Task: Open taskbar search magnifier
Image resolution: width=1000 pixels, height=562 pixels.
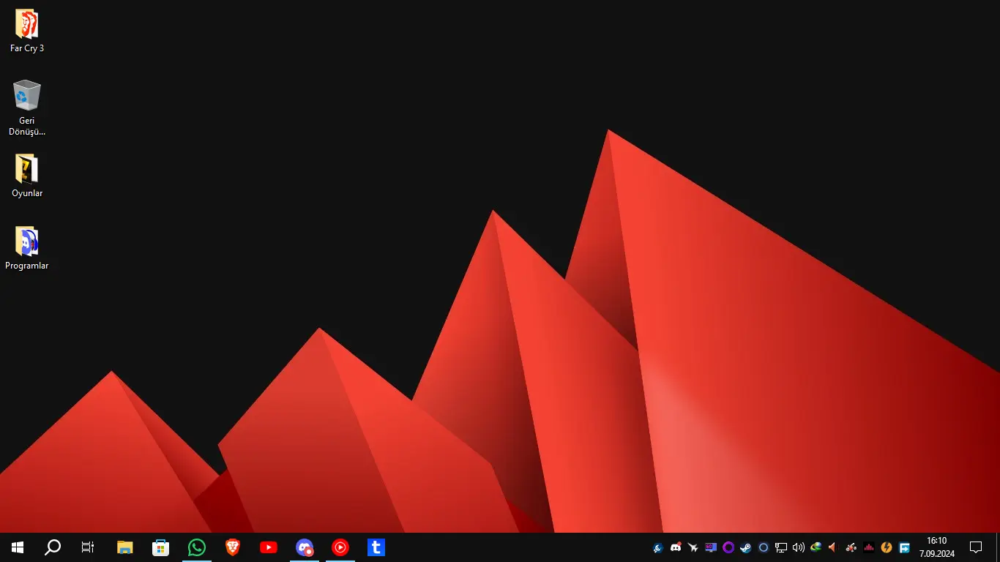Action: 53,547
